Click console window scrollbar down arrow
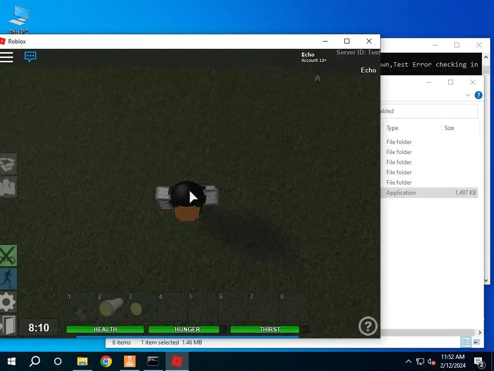 pos(486,281)
